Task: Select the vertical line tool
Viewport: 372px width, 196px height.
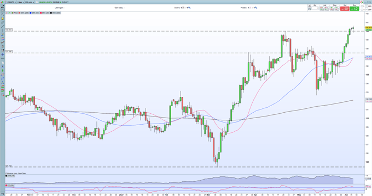Action: (3, 30)
